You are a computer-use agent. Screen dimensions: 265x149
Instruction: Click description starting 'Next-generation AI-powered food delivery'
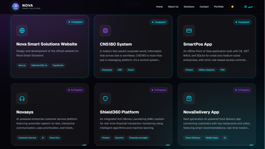(217, 123)
